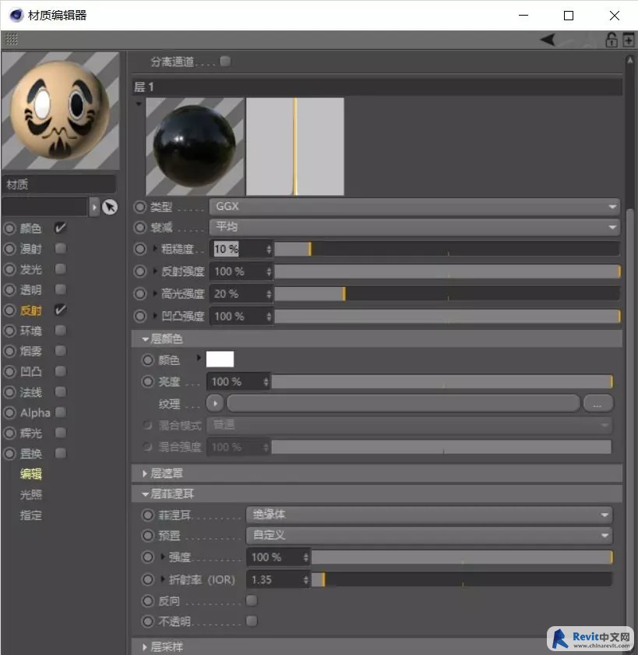
Task: Click the animation dot beside 衰减
Action: (139, 227)
